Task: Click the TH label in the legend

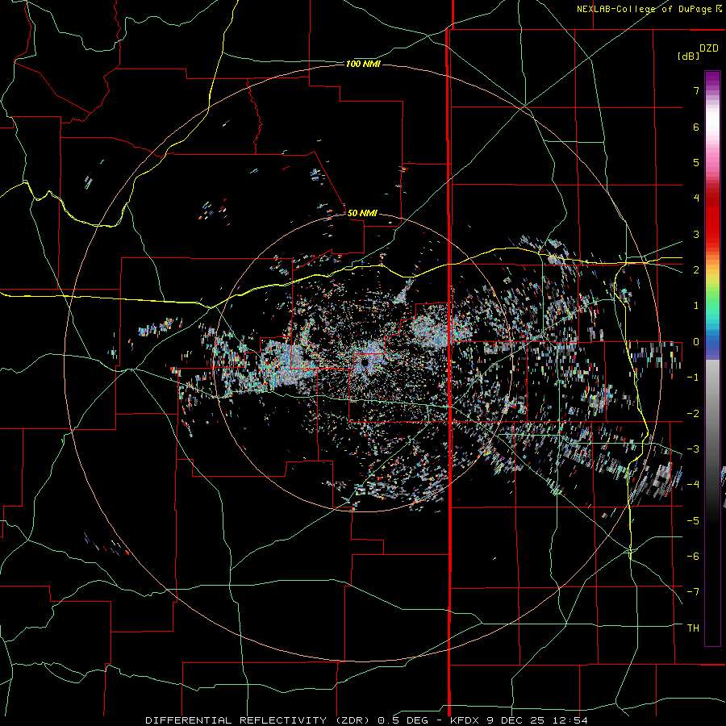Action: (x=693, y=628)
